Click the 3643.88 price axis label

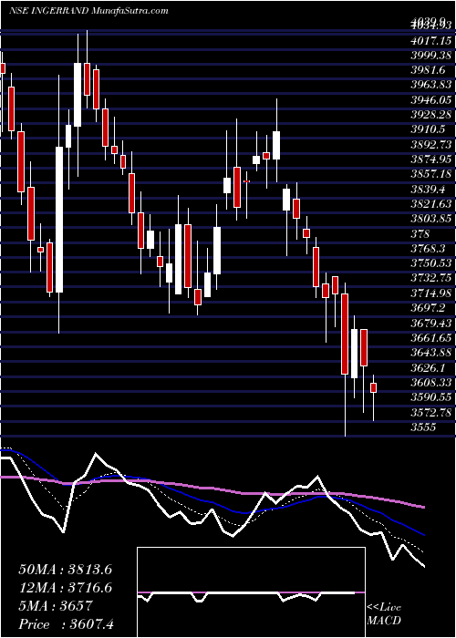coord(431,352)
